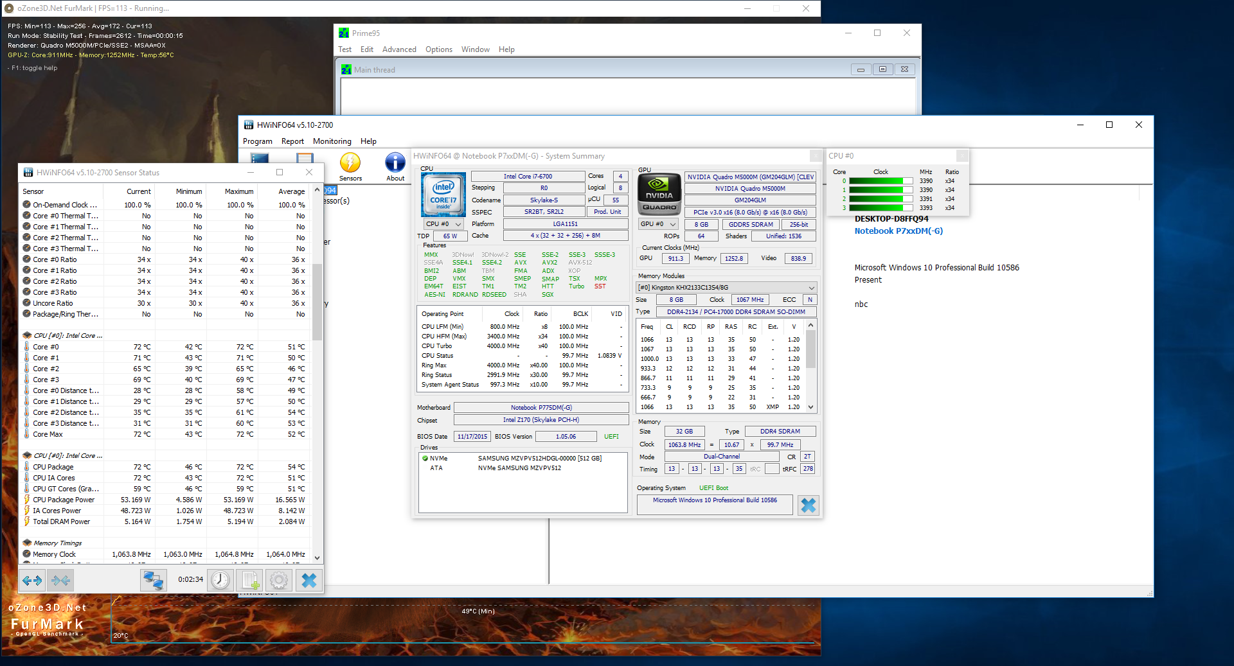1234x666 pixels.
Task: Open Notebook P7xxDM(-G) link
Action: (899, 231)
